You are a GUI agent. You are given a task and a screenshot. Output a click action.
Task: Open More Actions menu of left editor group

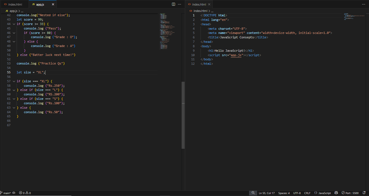(x=180, y=4)
